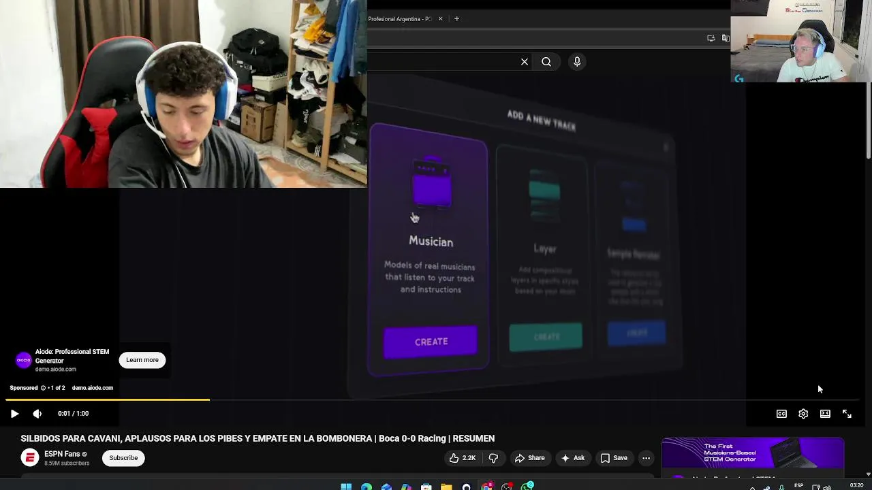Click the video title SILBIDOS PARA CAVANI
This screenshot has height=490, width=872.
click(258, 438)
